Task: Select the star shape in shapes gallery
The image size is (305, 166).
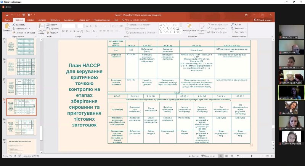Action: (x=178, y=32)
